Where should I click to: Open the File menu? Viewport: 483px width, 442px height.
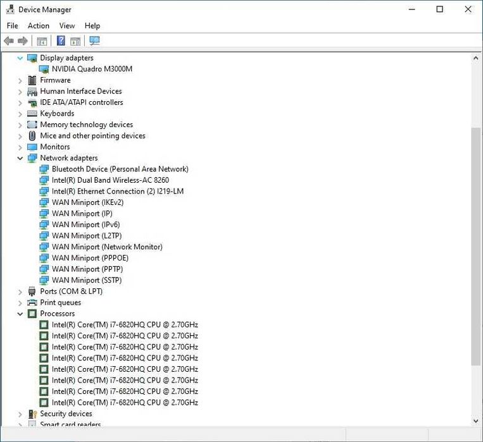tap(12, 25)
